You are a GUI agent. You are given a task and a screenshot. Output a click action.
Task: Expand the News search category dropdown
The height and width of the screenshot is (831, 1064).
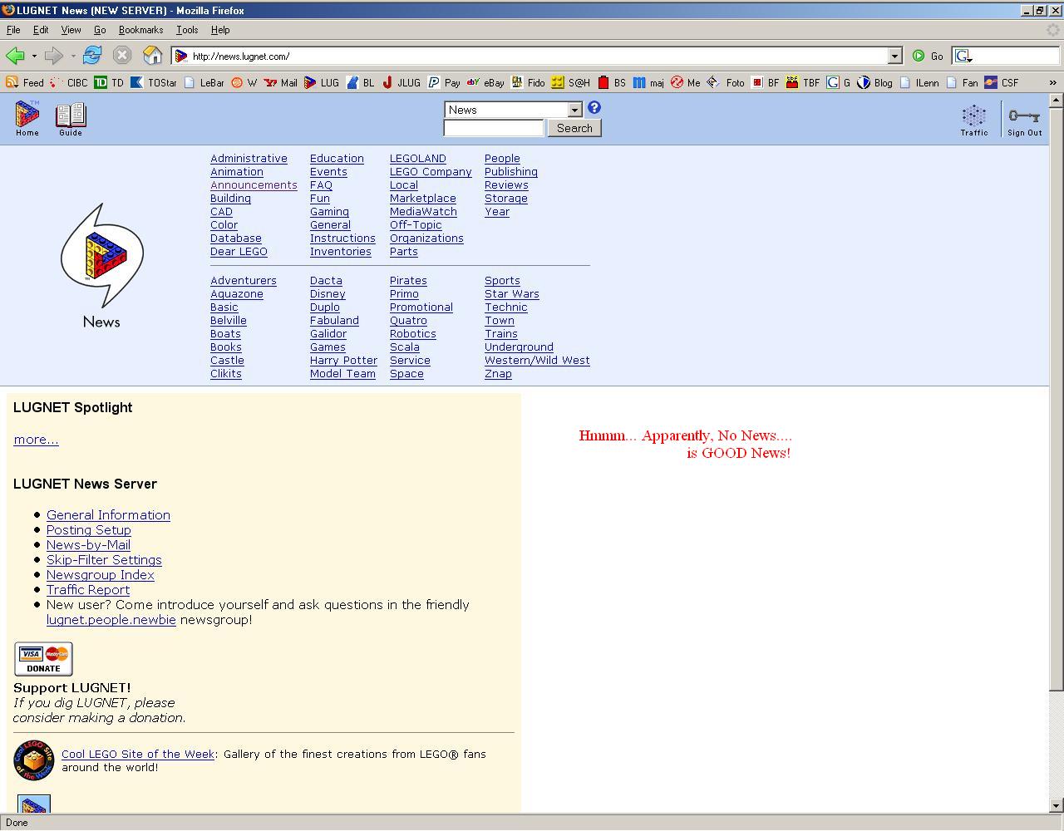point(575,110)
